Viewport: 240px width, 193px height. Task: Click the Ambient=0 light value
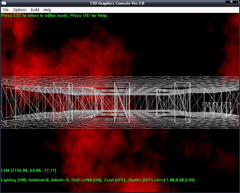(39, 180)
